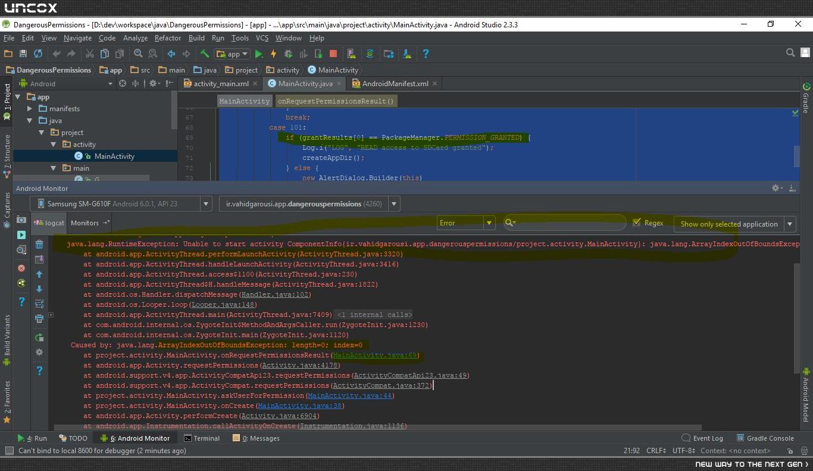Click the Help question mark in toolbar
This screenshot has width=813, height=471.
426,54
